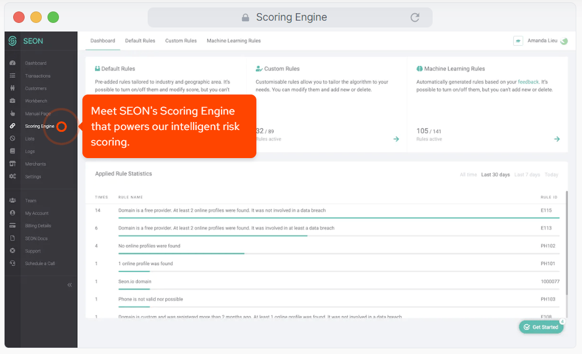The width and height of the screenshot is (582, 354).
Task: Open Billing Details in the sidebar
Action: [x=38, y=226]
